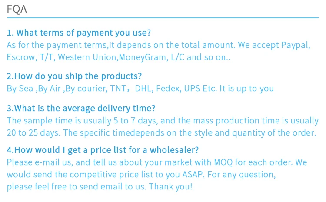The height and width of the screenshot is (202, 326).
Task: Click 'What is the average delivery time?'
Action: (81, 109)
